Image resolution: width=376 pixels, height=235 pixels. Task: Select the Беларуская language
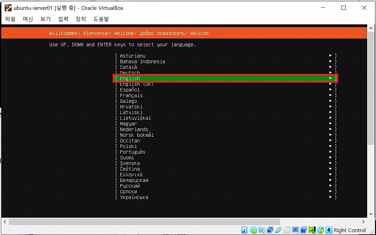tap(225, 180)
